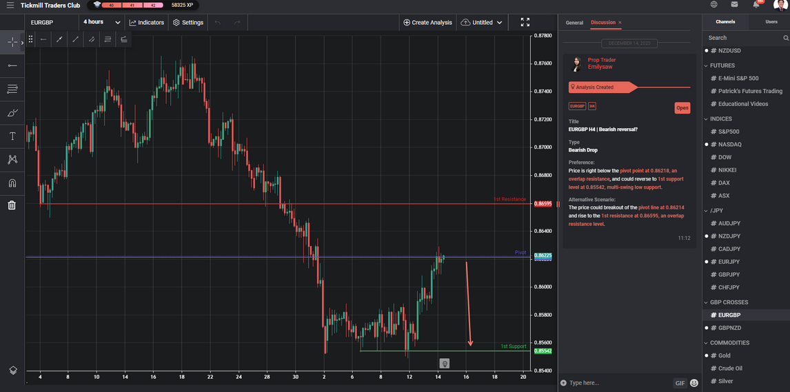Pick the trend line with endpoints tool

click(59, 39)
